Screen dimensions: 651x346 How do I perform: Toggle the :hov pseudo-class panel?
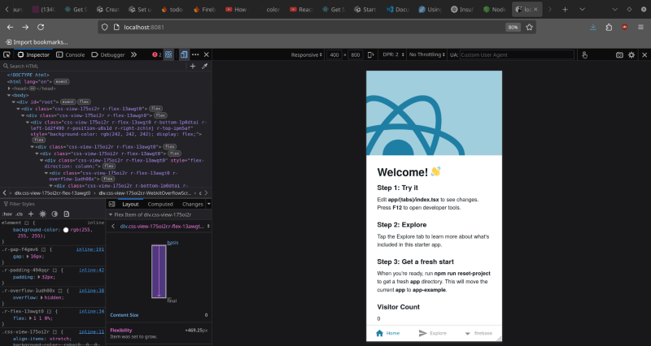point(7,214)
